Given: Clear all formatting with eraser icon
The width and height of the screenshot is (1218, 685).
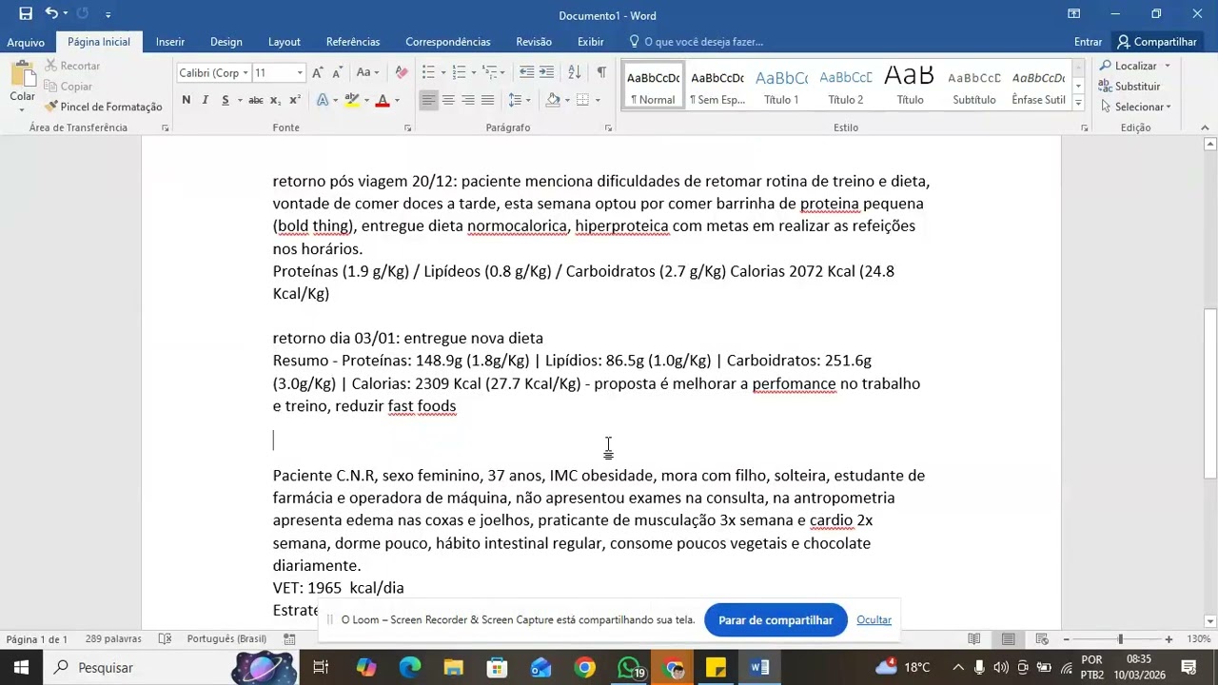Looking at the screenshot, I should coord(402,72).
